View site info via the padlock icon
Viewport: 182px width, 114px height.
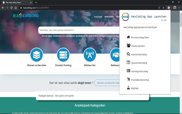click(x=21, y=8)
